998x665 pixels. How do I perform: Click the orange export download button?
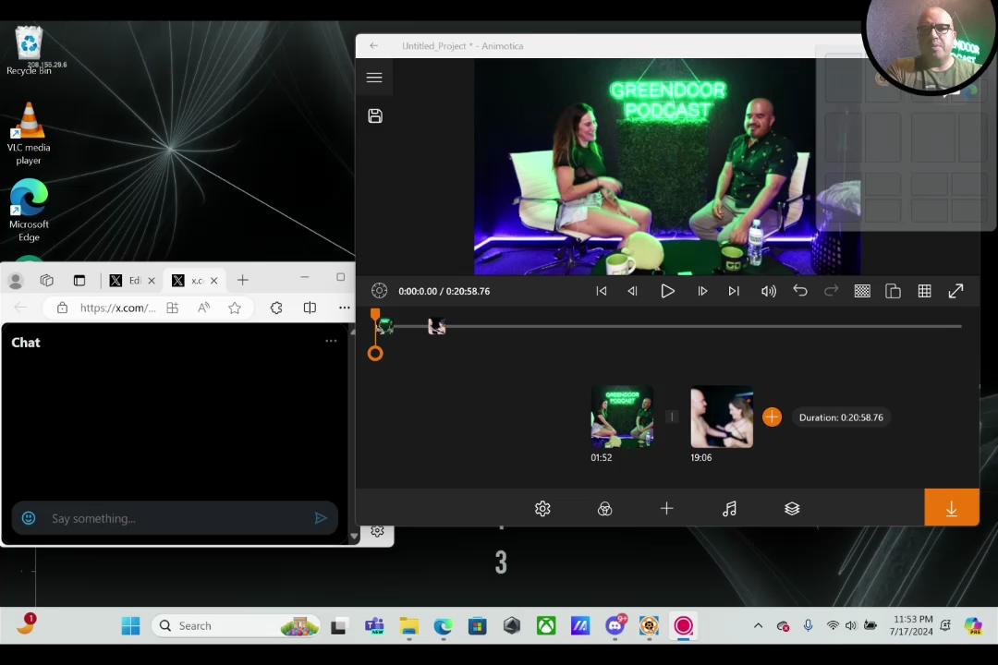(x=951, y=508)
